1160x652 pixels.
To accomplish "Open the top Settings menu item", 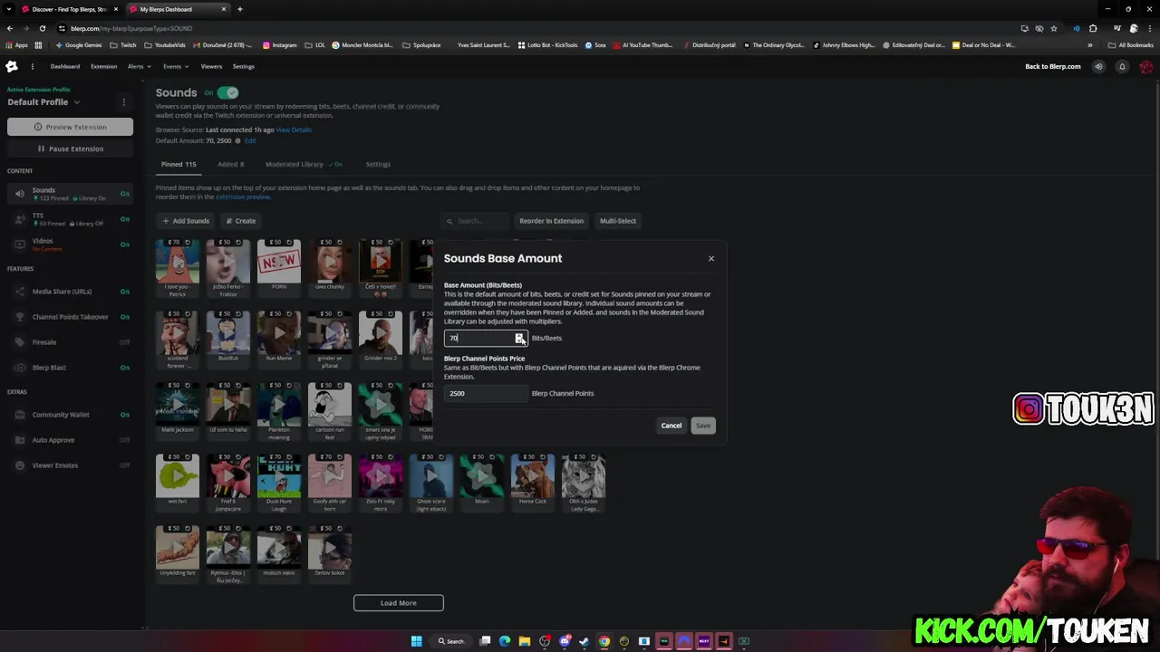I will (x=244, y=66).
